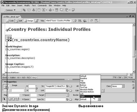The width and height of the screenshot is (137, 112).
Task: Choose Right in the Align list
Action: pyautogui.click(x=90, y=96)
